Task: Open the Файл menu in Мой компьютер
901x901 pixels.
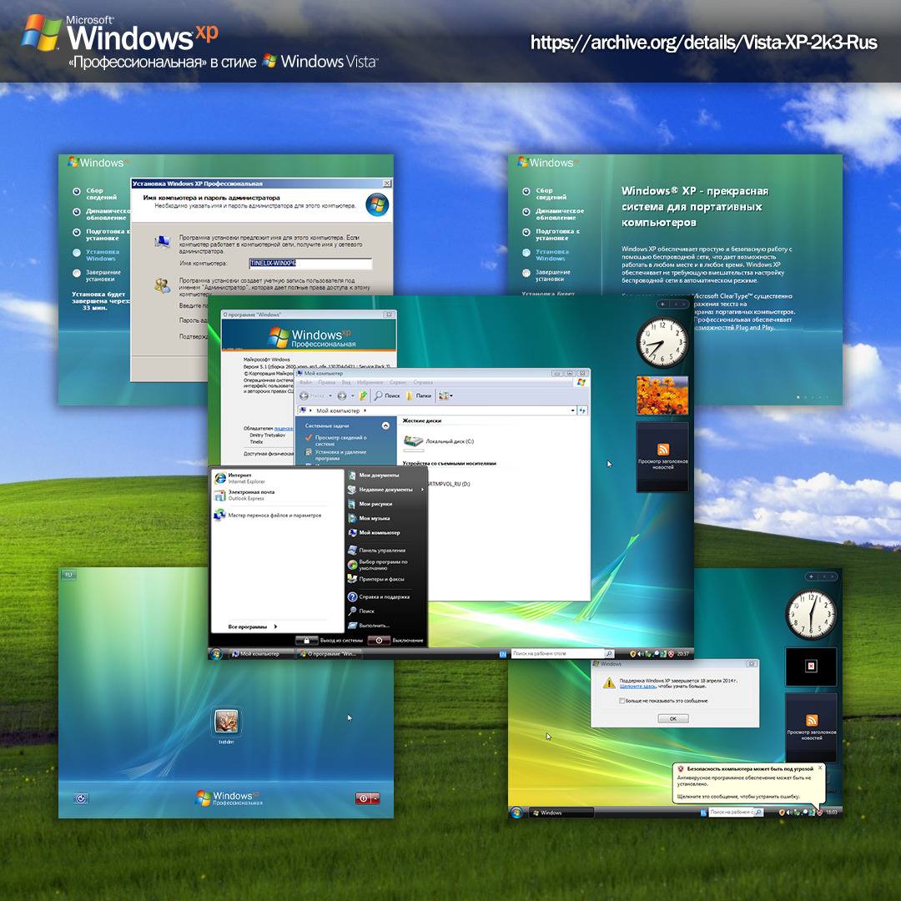Action: coord(305,383)
